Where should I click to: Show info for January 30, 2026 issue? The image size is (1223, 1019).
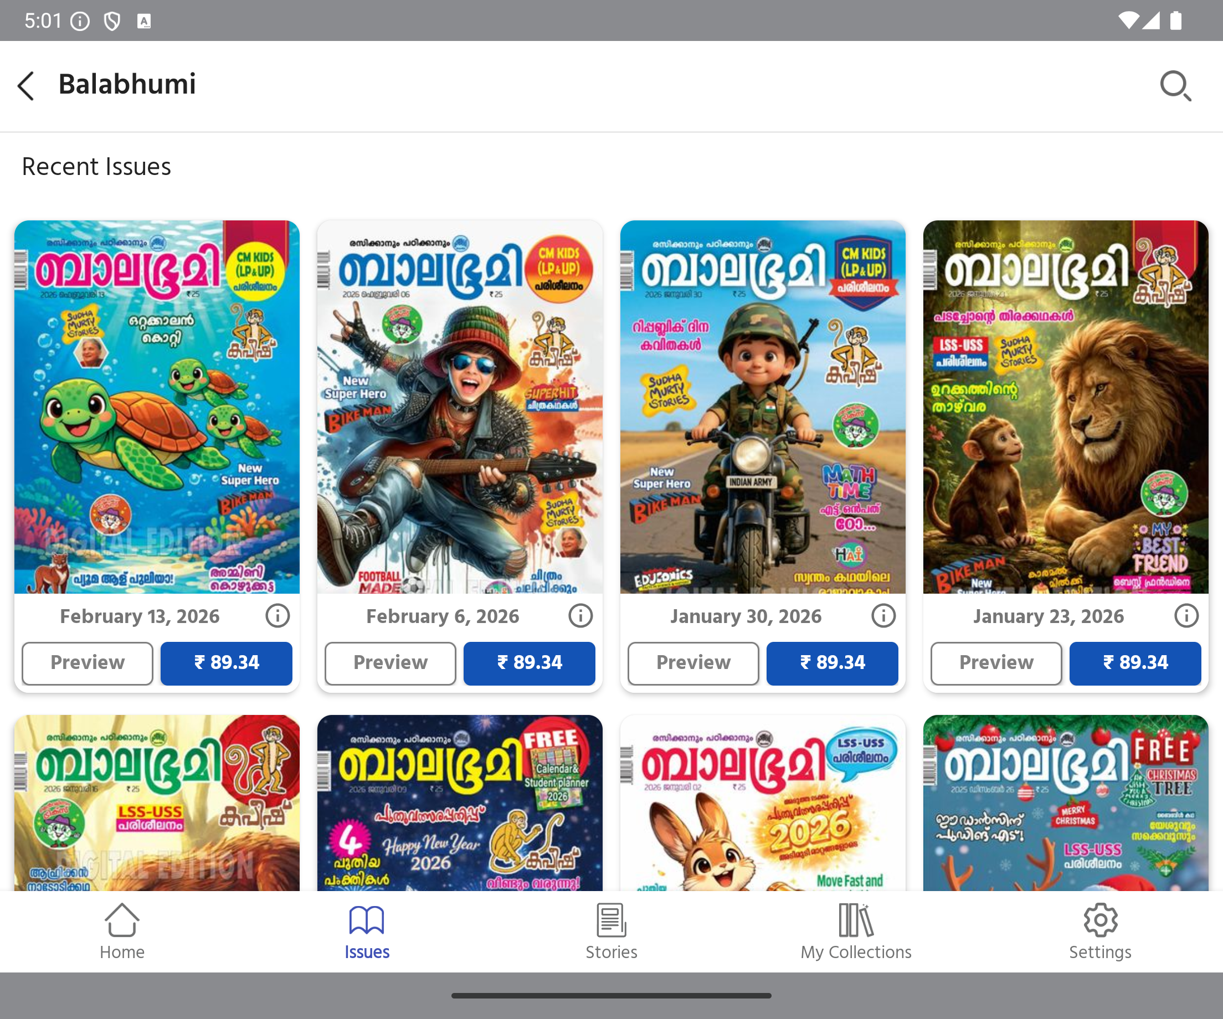point(883,615)
